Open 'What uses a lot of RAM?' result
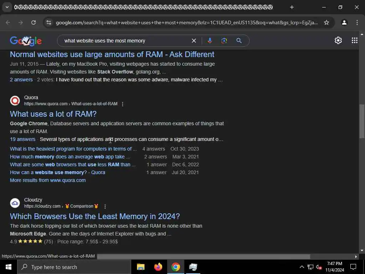 [53, 114]
